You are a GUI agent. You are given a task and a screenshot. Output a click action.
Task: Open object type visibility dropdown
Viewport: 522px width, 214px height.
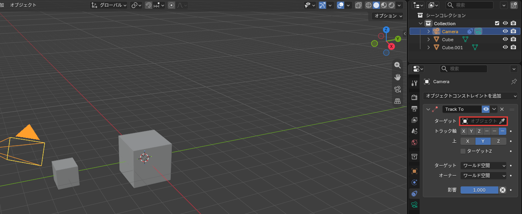(310, 5)
